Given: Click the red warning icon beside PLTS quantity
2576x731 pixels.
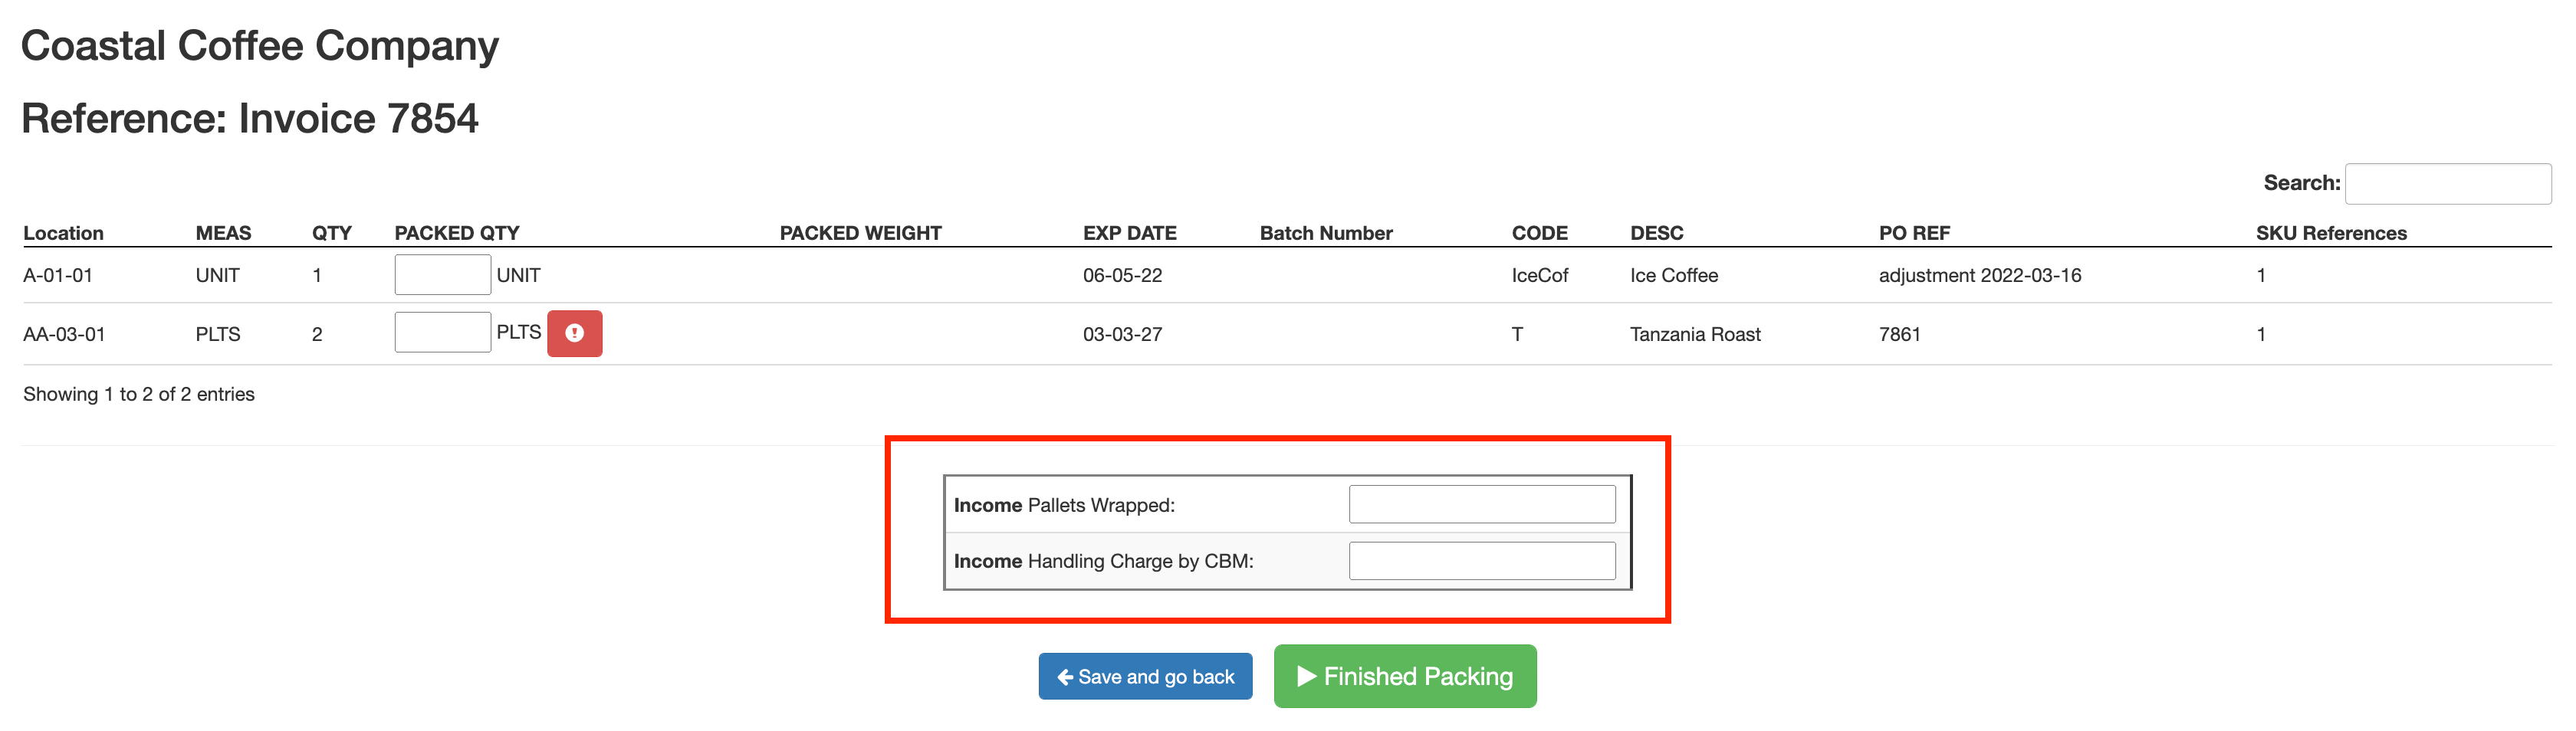Looking at the screenshot, I should (x=574, y=333).
